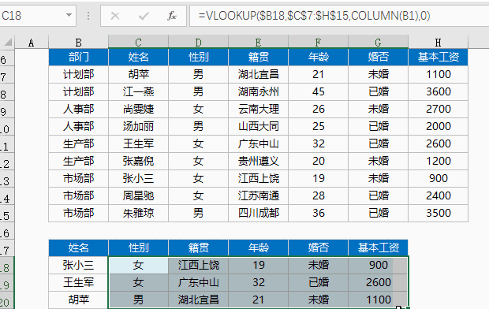Select the cell 江苏南通
Viewport: 489px width, 309px height.
258,195
